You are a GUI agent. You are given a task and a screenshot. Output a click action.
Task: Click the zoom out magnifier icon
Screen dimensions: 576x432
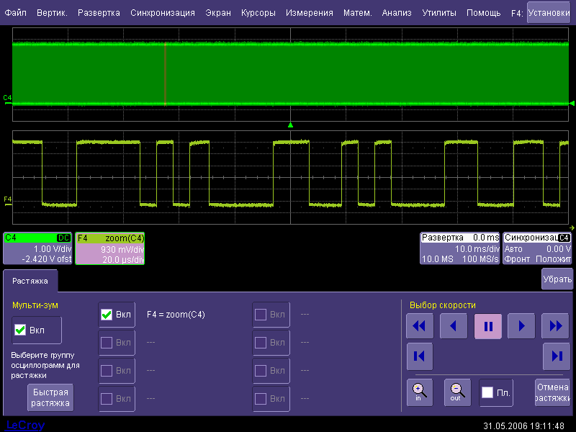click(457, 392)
